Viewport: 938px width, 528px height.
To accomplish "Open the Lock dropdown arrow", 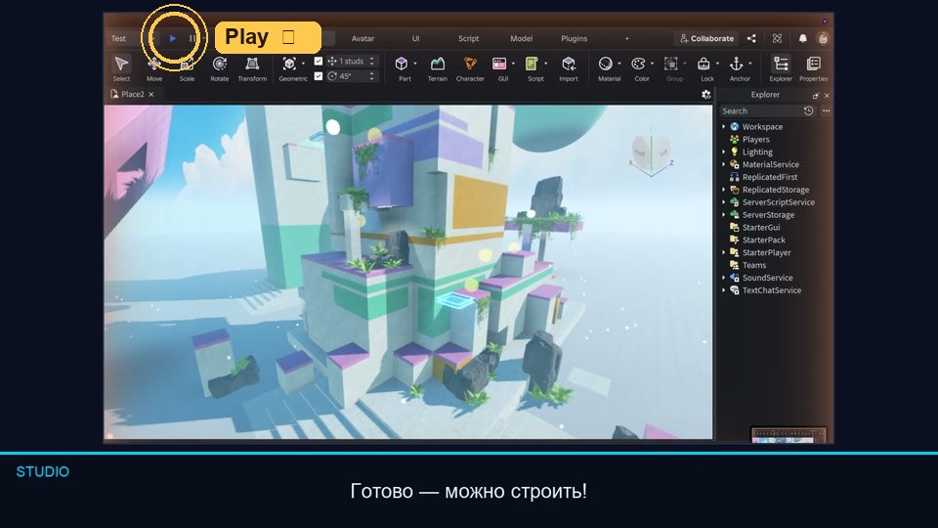I will pos(717,64).
